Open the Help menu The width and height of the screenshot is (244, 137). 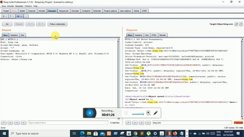35,6
